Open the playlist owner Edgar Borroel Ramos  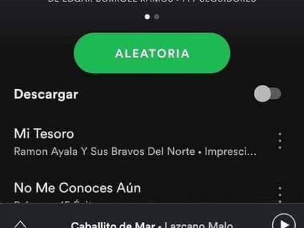pyautogui.click(x=110, y=1)
